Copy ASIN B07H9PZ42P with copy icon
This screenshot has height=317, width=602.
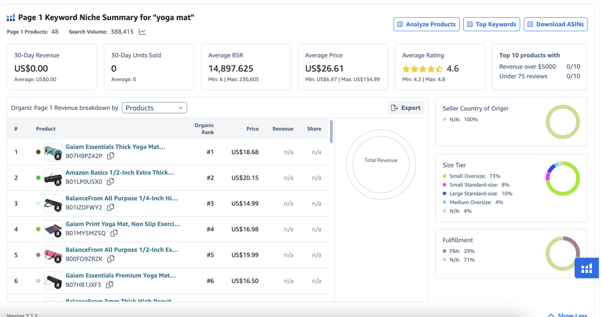click(x=110, y=156)
